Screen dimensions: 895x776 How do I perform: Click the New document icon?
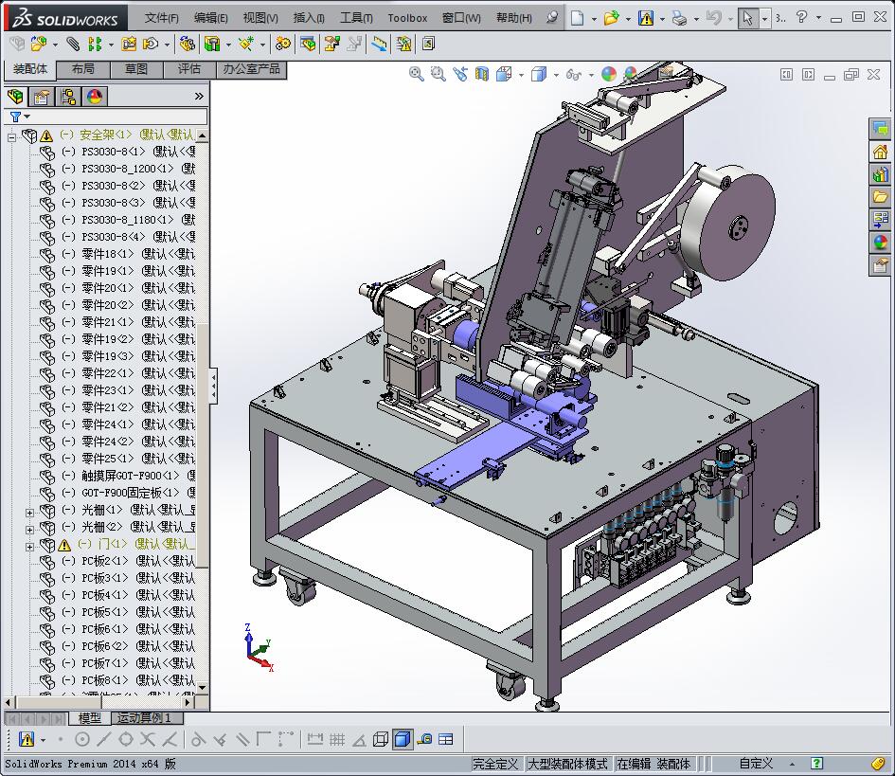(577, 18)
